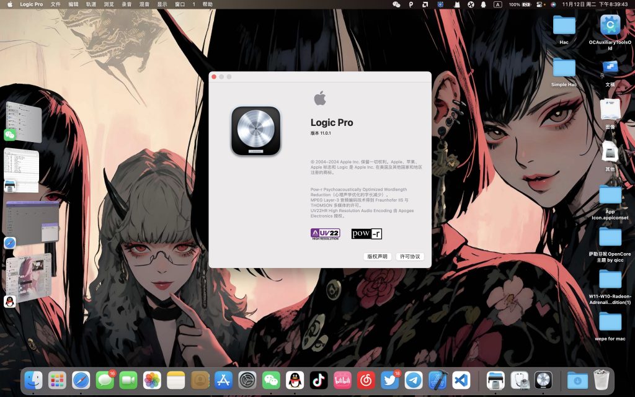The width and height of the screenshot is (635, 397).
Task: Click the input source A indicator
Action: tap(498, 4)
